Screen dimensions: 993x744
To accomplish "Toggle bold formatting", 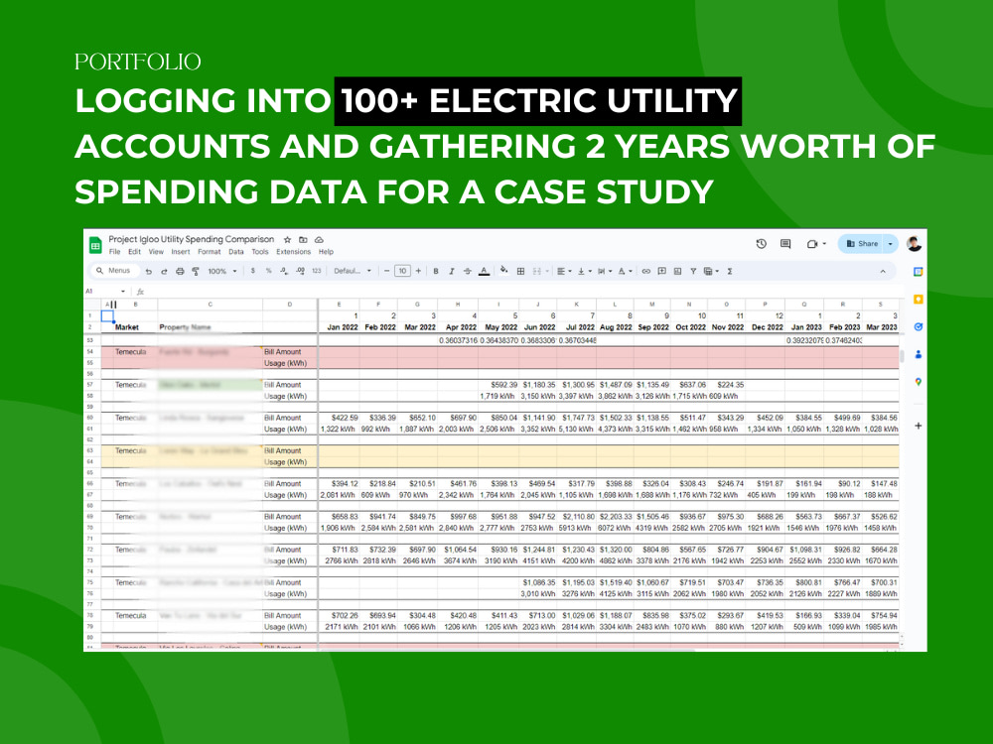I will click(x=436, y=272).
